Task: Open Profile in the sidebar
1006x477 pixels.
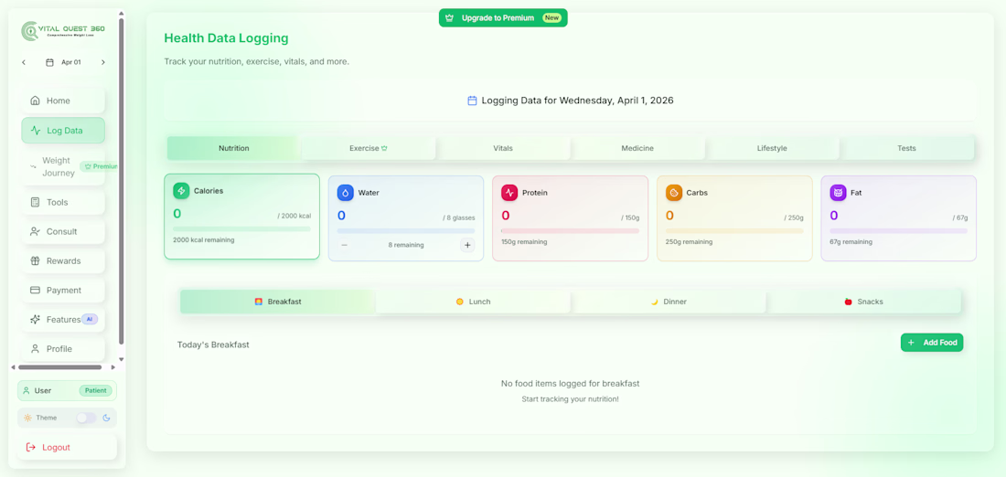Action: (63, 349)
